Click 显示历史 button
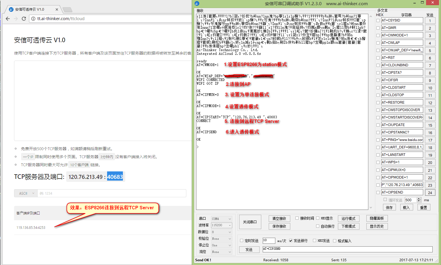This screenshot has height=265, width=441. [377, 226]
